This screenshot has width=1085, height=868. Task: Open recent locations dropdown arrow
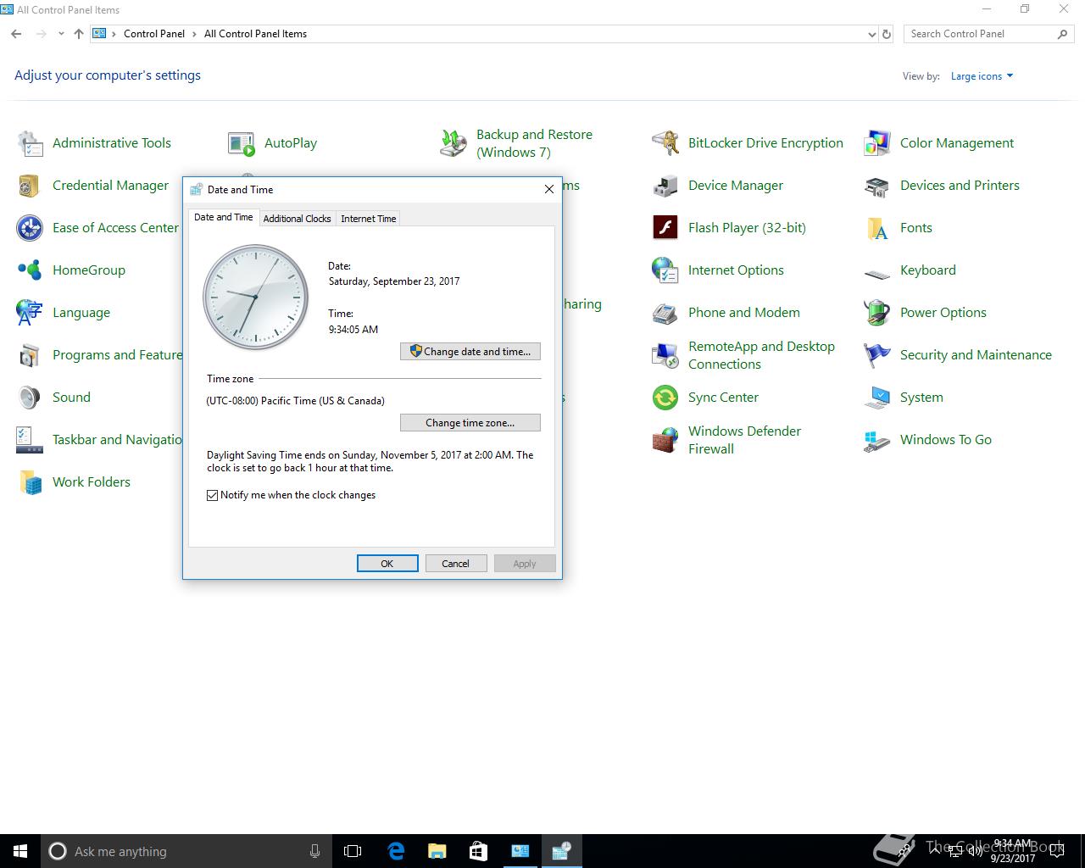click(x=61, y=34)
